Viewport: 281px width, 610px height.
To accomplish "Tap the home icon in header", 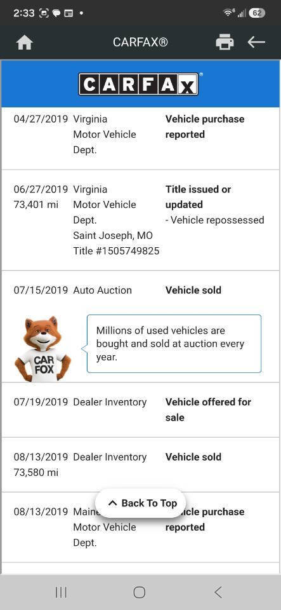I will (25, 43).
